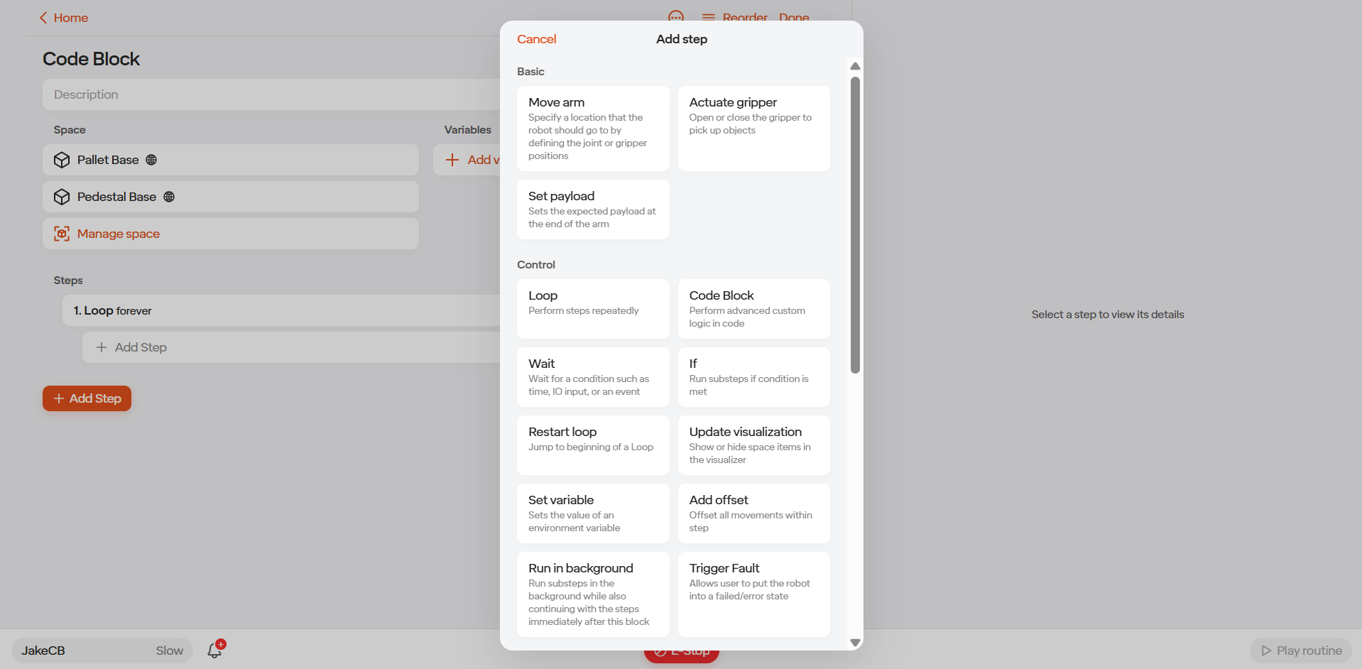The height and width of the screenshot is (669, 1362).
Task: Open the JakeCB robot speed selector
Action: pos(102,651)
